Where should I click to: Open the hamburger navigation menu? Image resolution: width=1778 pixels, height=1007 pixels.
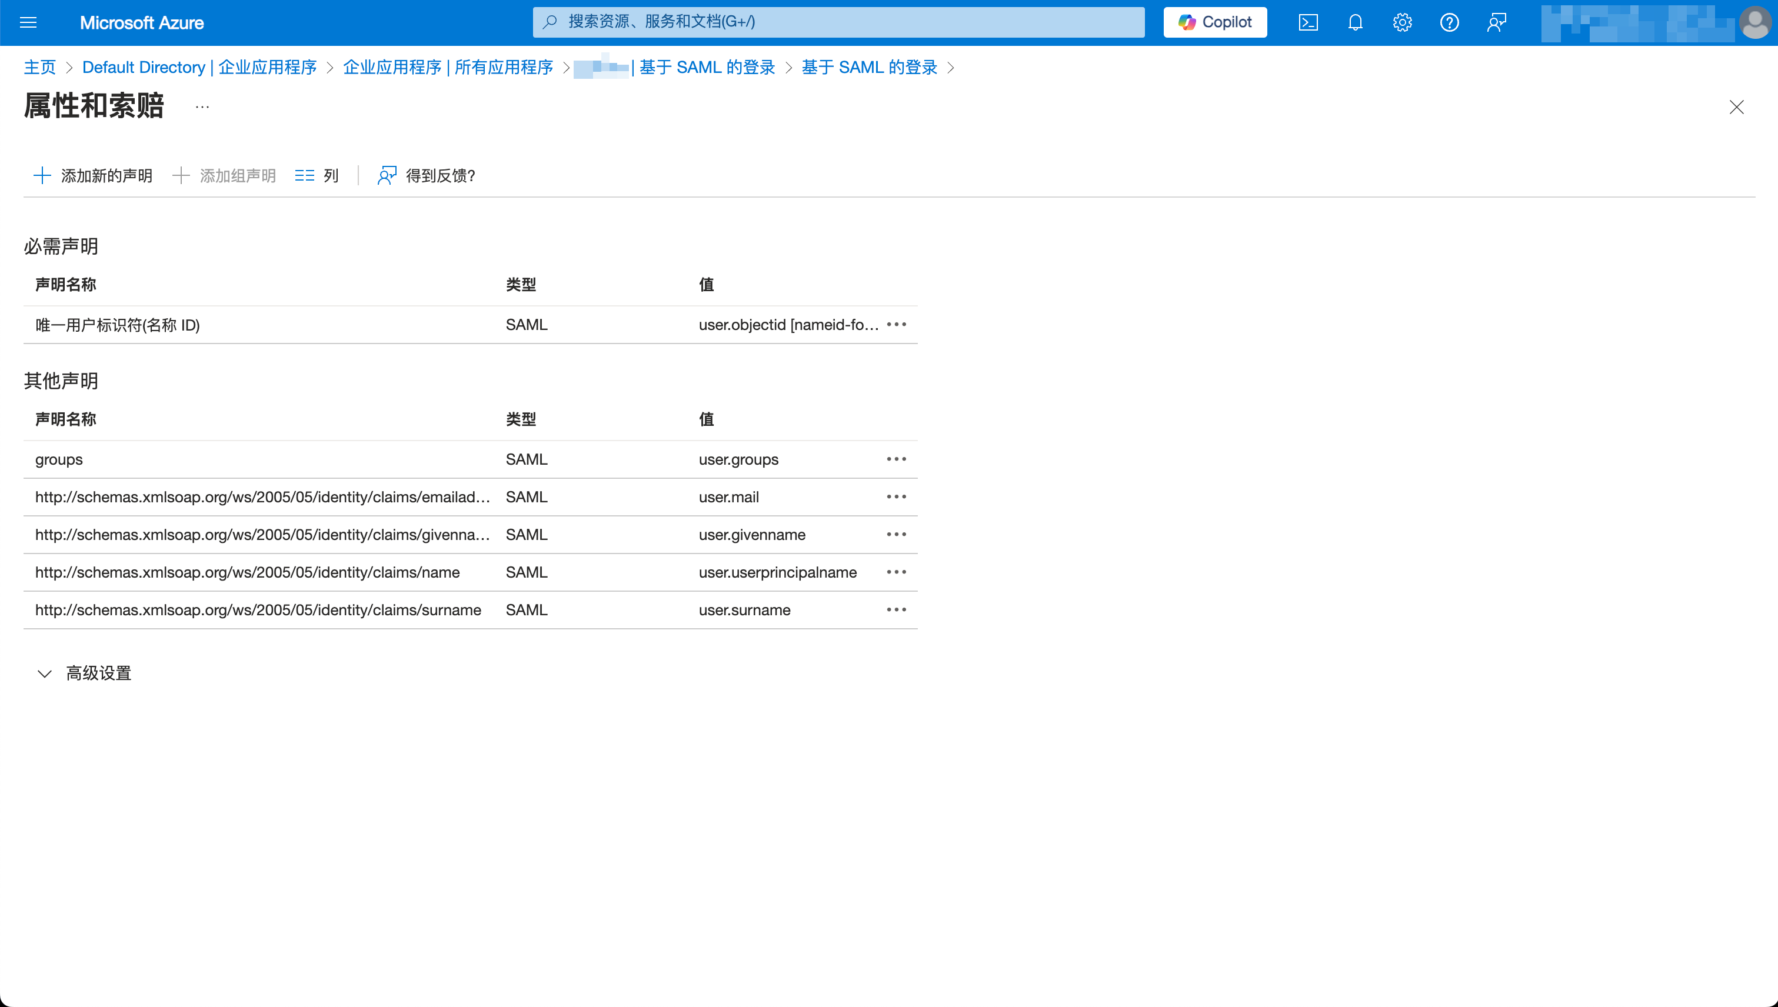pyautogui.click(x=28, y=22)
